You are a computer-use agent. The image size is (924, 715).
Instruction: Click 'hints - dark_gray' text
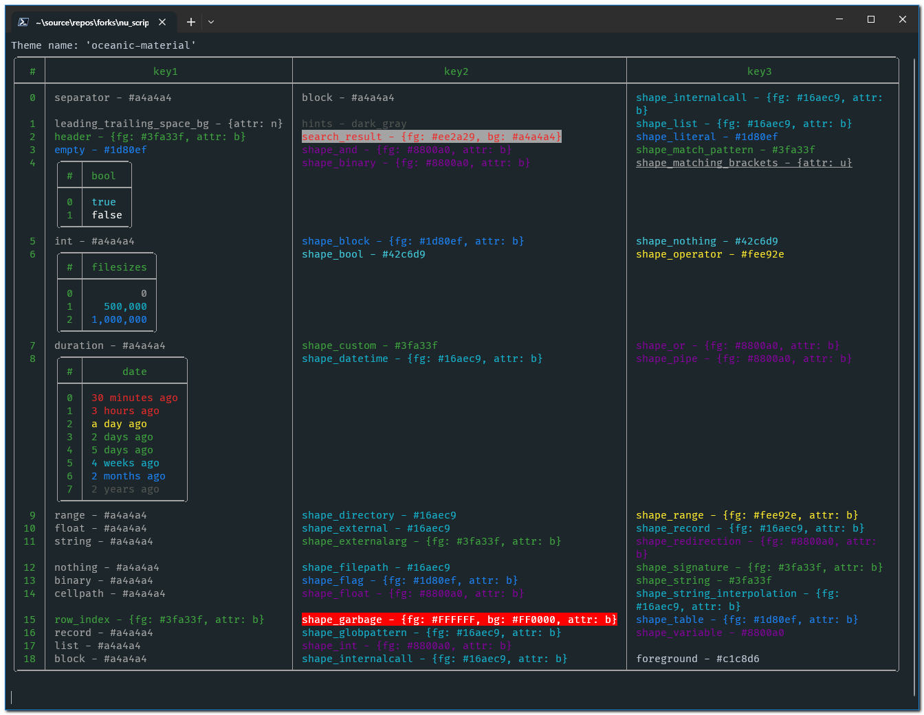(x=354, y=124)
